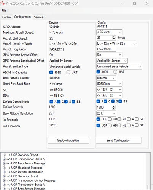
Task: Open the Service tab
Action: click(39, 17)
